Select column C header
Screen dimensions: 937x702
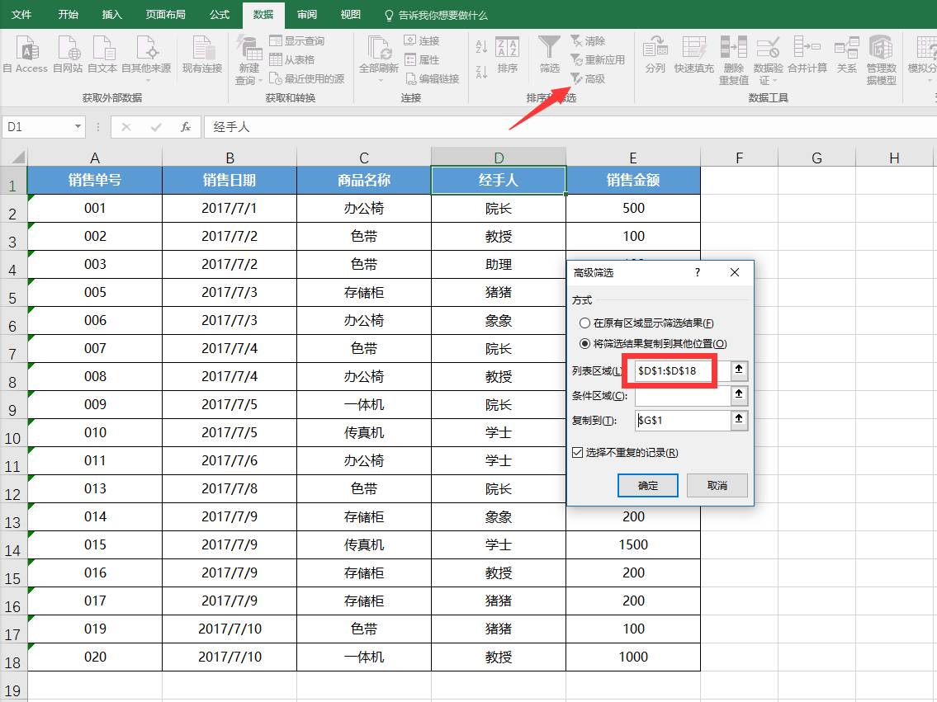pyautogui.click(x=364, y=158)
